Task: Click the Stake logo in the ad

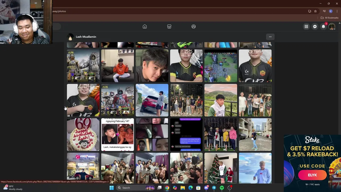Action: tap(312, 140)
